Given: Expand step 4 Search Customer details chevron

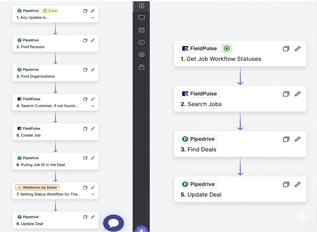Looking at the screenshot, I should pyautogui.click(x=92, y=106).
